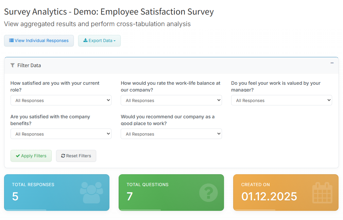Click the people icon on Total Responses card
The height and width of the screenshot is (220, 343).
(x=91, y=192)
